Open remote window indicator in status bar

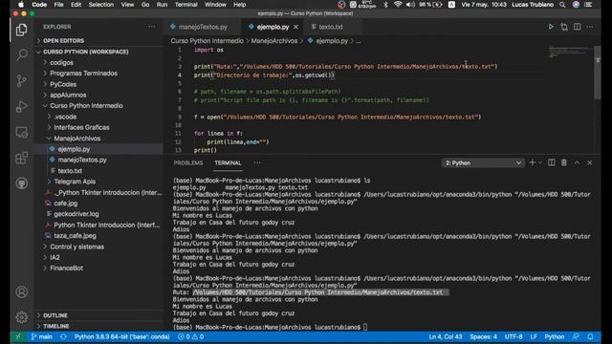tap(18, 336)
